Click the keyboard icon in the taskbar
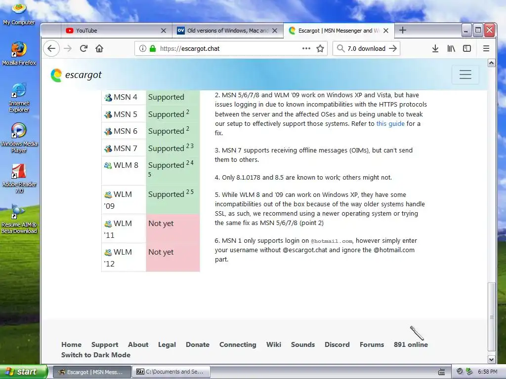The height and width of the screenshot is (379, 506). click(x=441, y=372)
